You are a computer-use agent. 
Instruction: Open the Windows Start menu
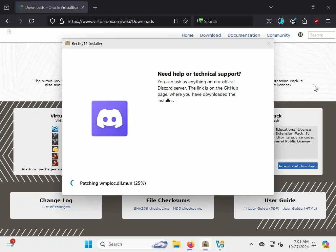(88, 244)
